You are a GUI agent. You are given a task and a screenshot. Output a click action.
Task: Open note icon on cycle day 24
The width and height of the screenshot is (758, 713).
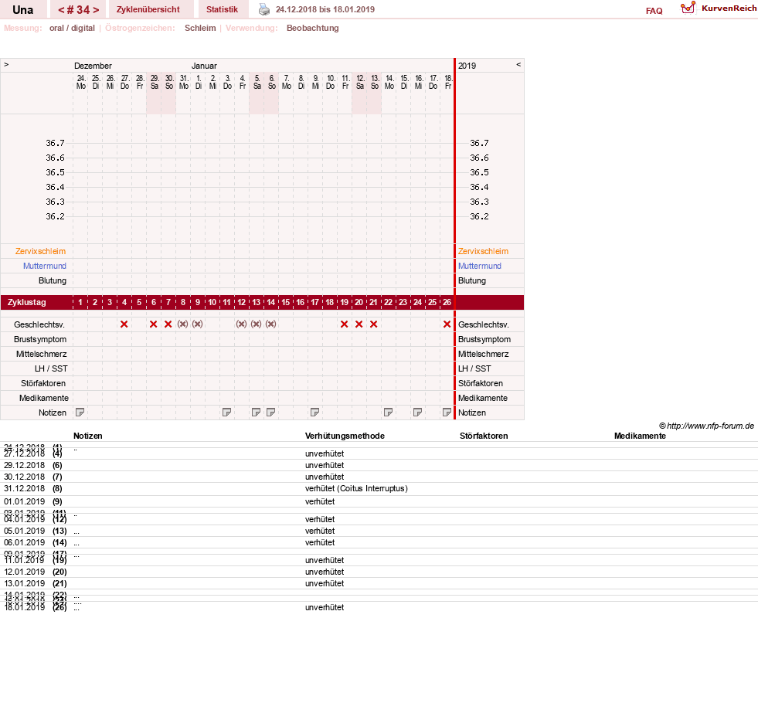coord(418,413)
